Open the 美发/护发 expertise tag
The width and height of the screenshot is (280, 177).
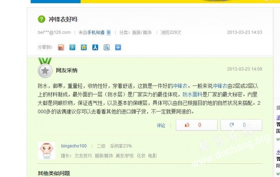tap(125, 156)
